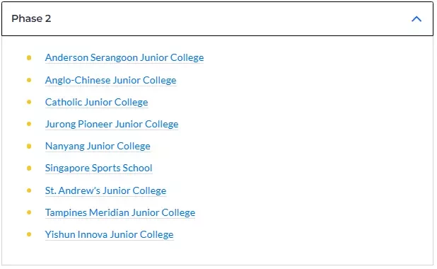Click the bullet next to Jurong Pioneer

point(29,124)
